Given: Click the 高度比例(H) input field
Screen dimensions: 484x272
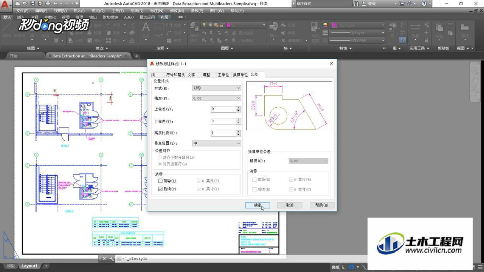Looking at the screenshot, I should 223,133.
